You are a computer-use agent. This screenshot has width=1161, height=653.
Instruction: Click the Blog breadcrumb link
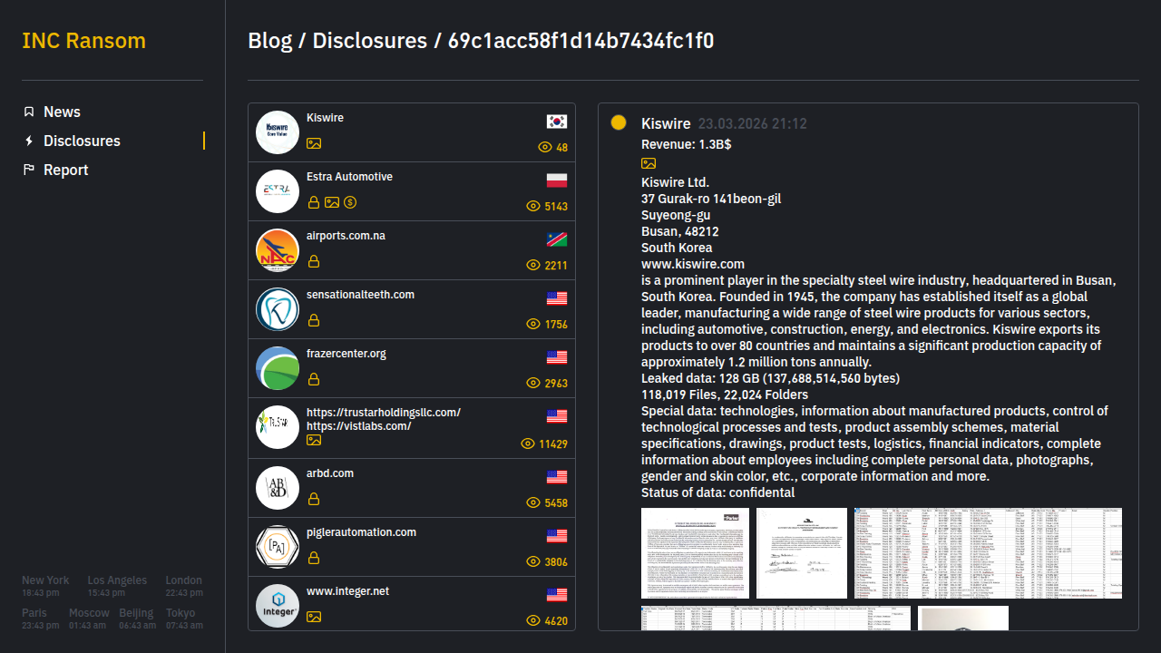tap(269, 41)
